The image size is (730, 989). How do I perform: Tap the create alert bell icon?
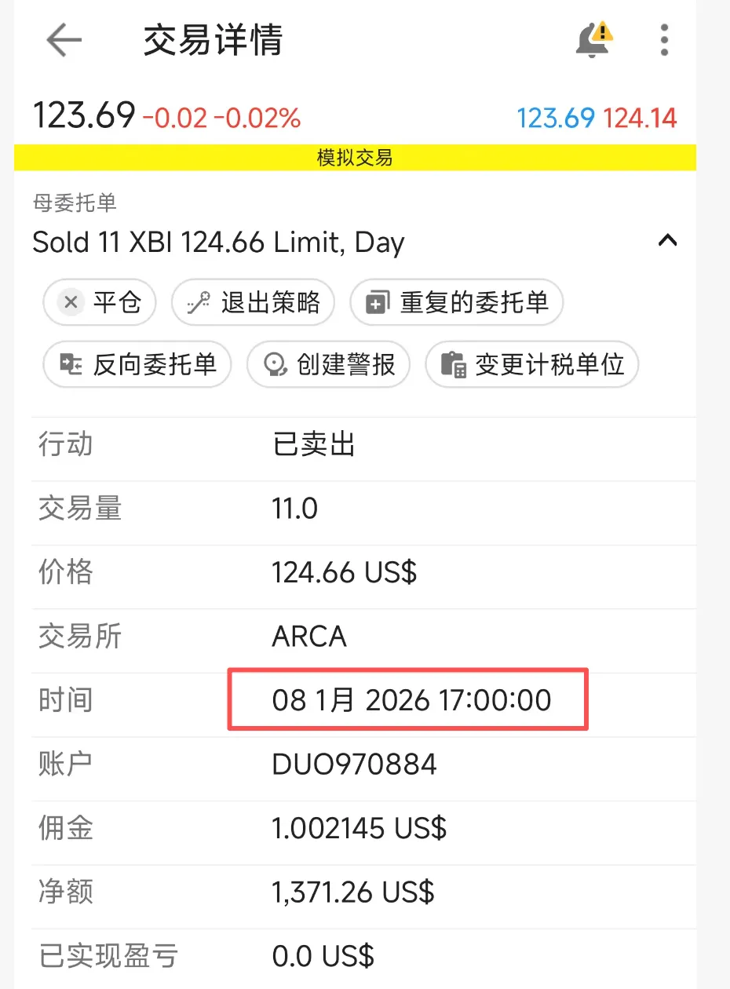point(275,364)
